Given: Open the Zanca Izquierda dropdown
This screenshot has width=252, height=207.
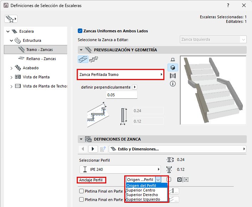Looking at the screenshot, I should [x=213, y=39].
